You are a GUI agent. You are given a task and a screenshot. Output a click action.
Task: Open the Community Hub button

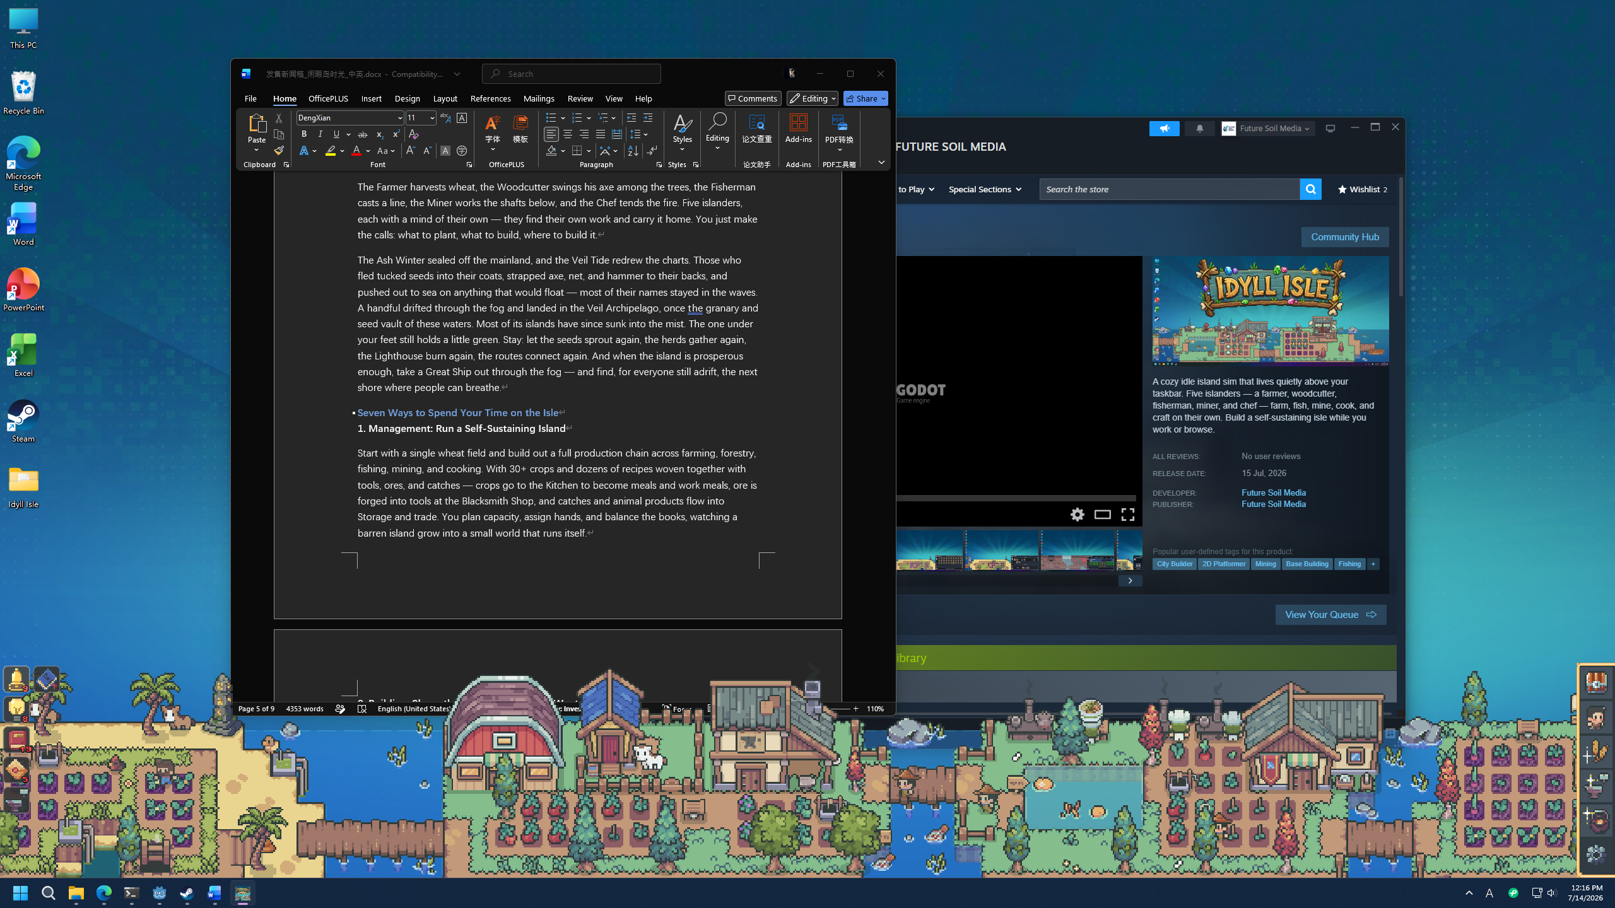click(1344, 237)
